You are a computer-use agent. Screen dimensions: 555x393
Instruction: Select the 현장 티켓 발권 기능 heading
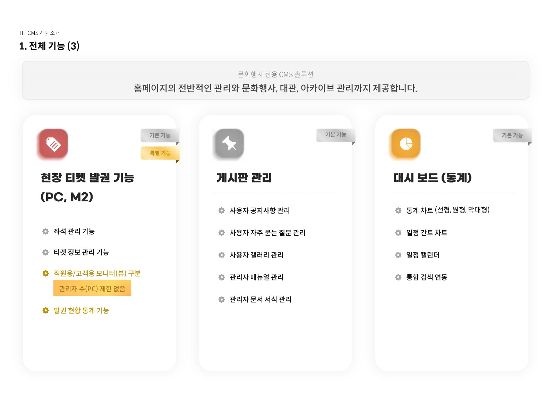87,187
